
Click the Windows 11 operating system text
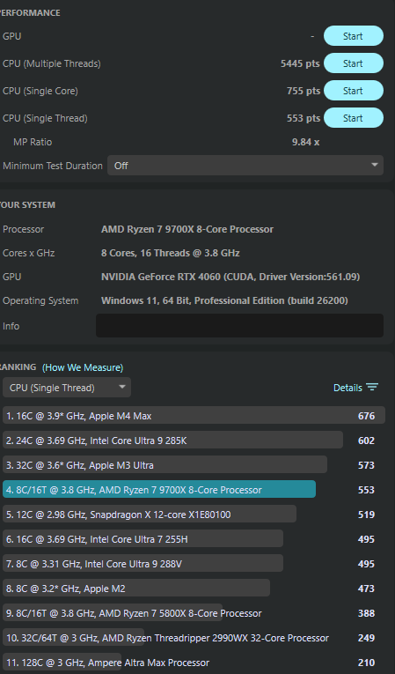pos(224,301)
